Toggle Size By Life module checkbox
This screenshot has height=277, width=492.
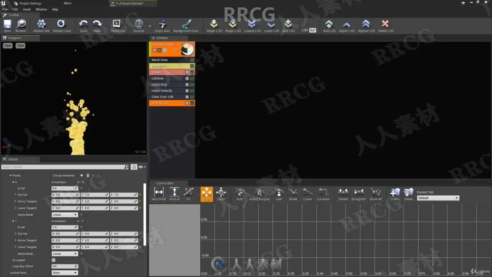click(187, 103)
